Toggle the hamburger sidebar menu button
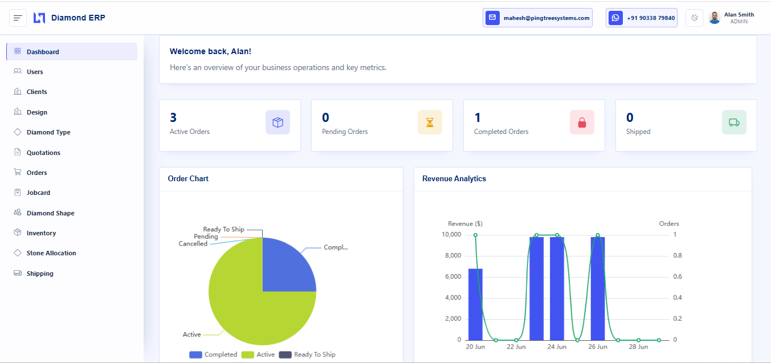The image size is (771, 363). point(18,18)
